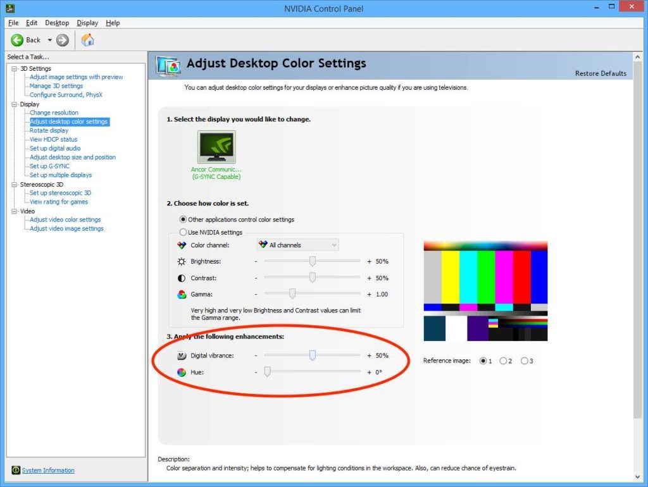Click the Gamma color circles icon

point(182,295)
